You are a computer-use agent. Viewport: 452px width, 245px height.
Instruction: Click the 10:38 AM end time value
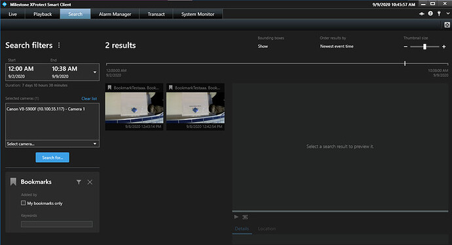(x=65, y=69)
